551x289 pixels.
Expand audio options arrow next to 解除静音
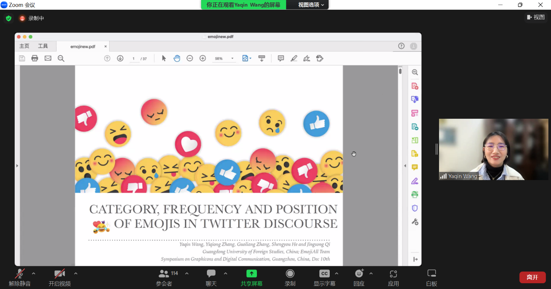(x=34, y=274)
